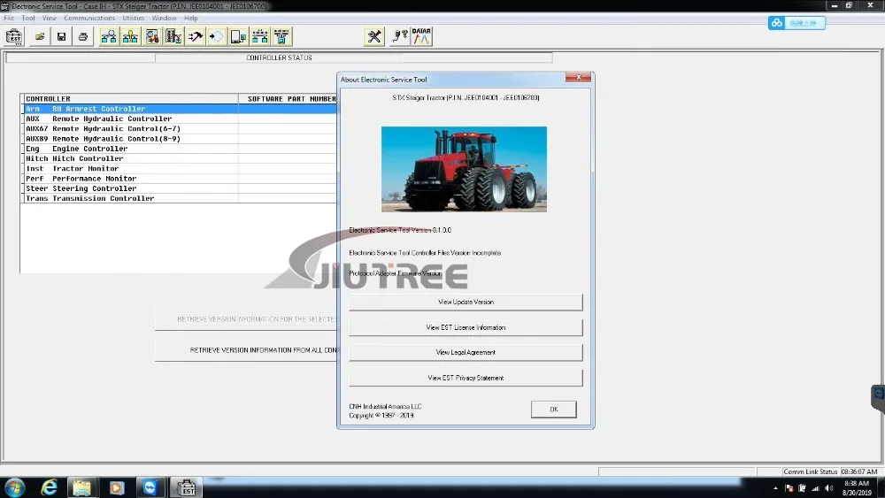Click the View Legal Agreement button
The height and width of the screenshot is (498, 885).
(x=466, y=352)
